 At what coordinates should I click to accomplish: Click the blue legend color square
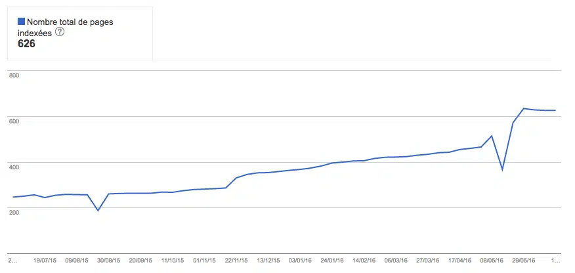[x=22, y=21]
